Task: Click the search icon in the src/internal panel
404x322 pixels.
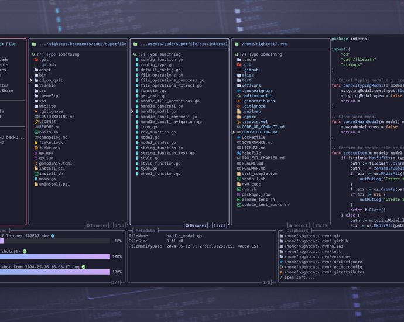Action: (x=135, y=54)
